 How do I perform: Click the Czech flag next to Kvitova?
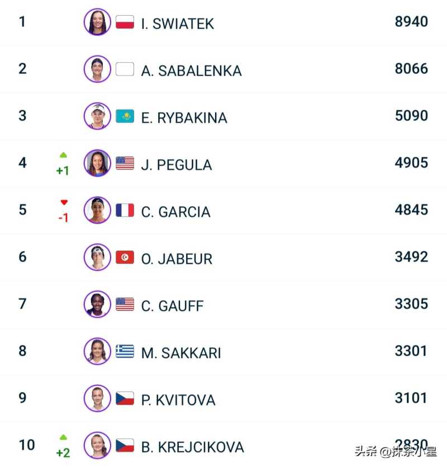125,398
